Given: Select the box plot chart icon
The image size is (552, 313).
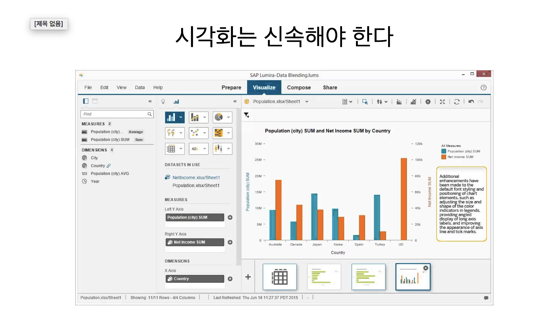Looking at the screenshot, I should click(x=219, y=148).
